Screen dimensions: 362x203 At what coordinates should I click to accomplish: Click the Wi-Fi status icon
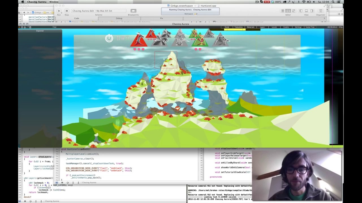click(303, 2)
